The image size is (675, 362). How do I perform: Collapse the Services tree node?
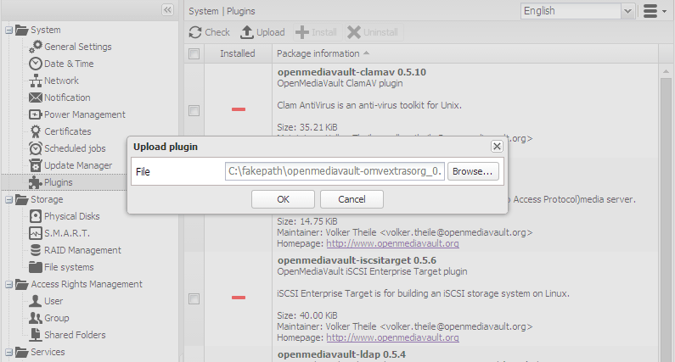click(x=8, y=352)
